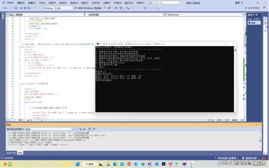Open the 105 % zoom dropdown

pyautogui.click(x=10, y=120)
